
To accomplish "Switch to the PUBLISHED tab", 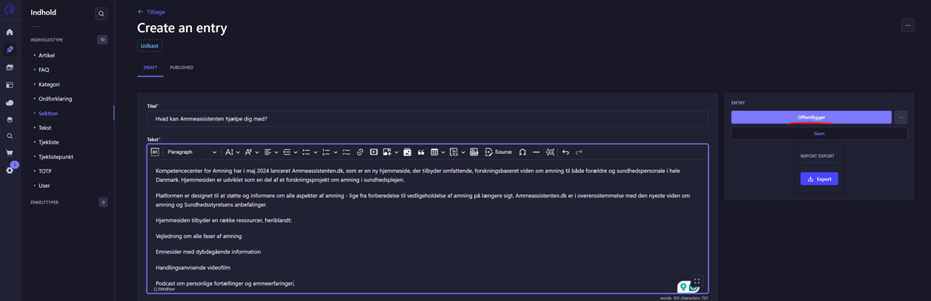I will pos(182,68).
